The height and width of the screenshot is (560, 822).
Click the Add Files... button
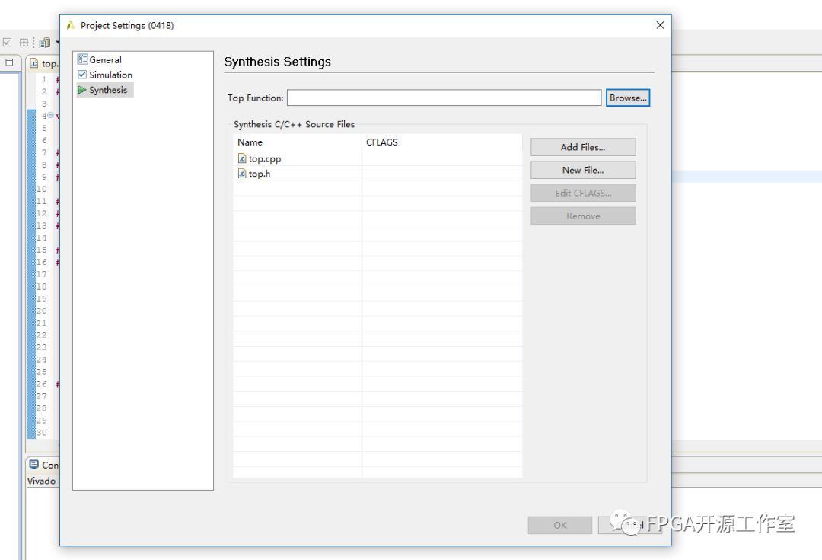coord(583,147)
